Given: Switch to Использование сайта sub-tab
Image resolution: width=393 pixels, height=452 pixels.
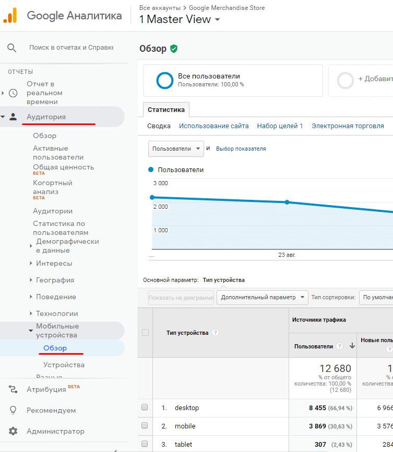Looking at the screenshot, I should [213, 126].
